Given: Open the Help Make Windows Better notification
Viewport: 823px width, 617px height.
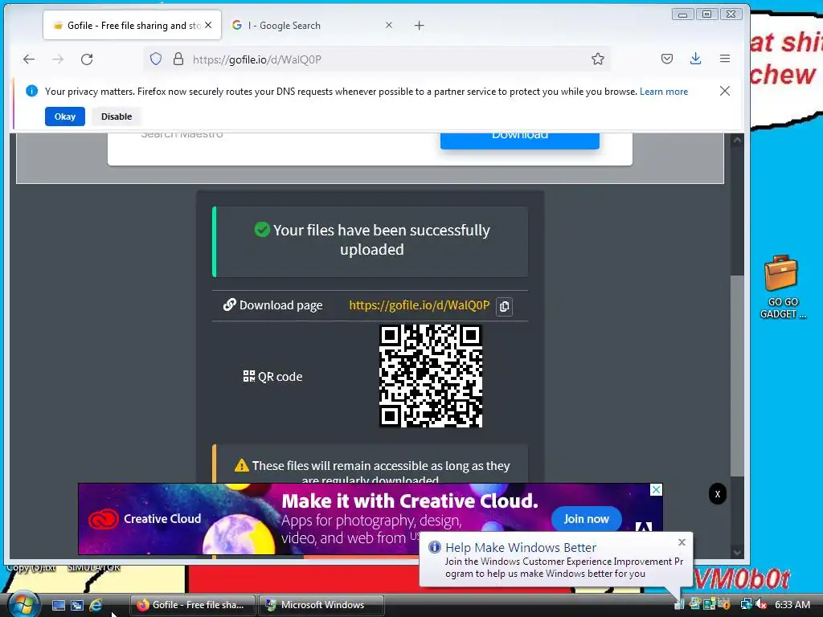Looking at the screenshot, I should [556, 560].
